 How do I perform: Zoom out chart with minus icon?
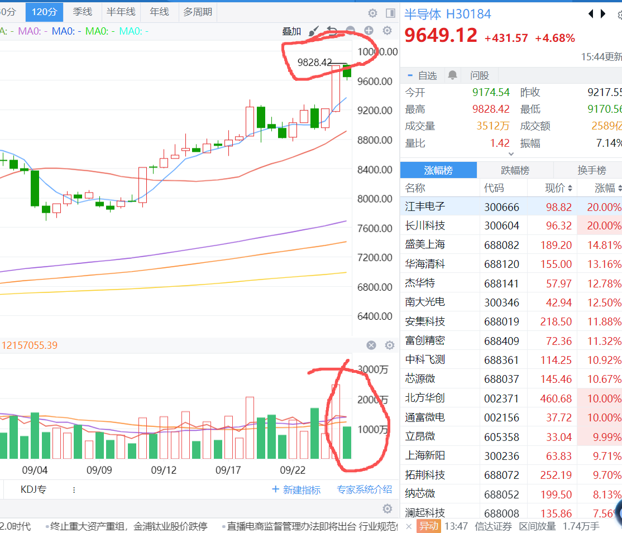tap(351, 31)
